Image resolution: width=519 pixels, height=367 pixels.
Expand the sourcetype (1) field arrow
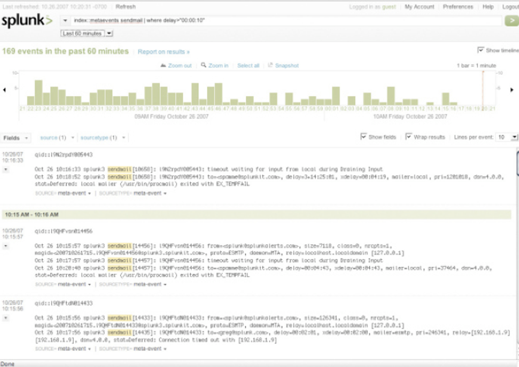pyautogui.click(x=124, y=138)
